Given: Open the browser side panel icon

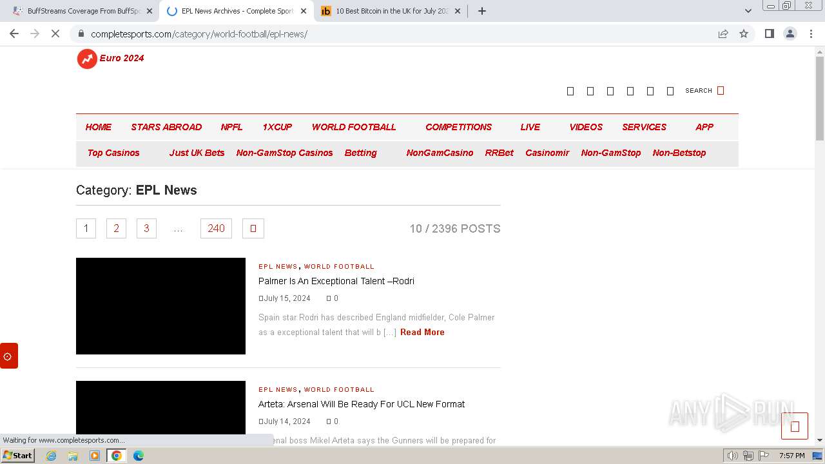Looking at the screenshot, I should [x=769, y=34].
